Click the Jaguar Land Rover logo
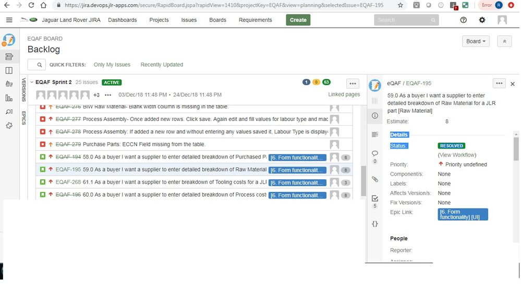Viewport: 521px width, 293px height. pyautogui.click(x=29, y=20)
